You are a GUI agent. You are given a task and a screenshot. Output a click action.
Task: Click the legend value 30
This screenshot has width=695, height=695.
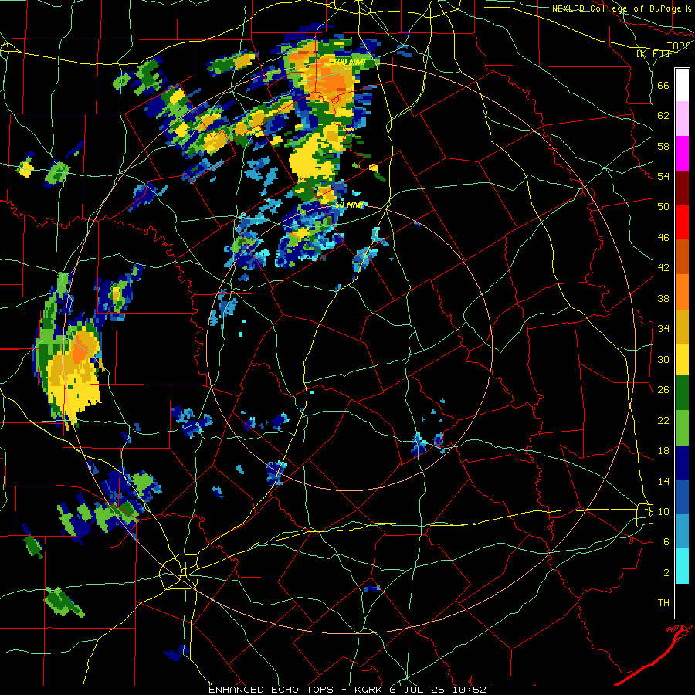tap(663, 359)
